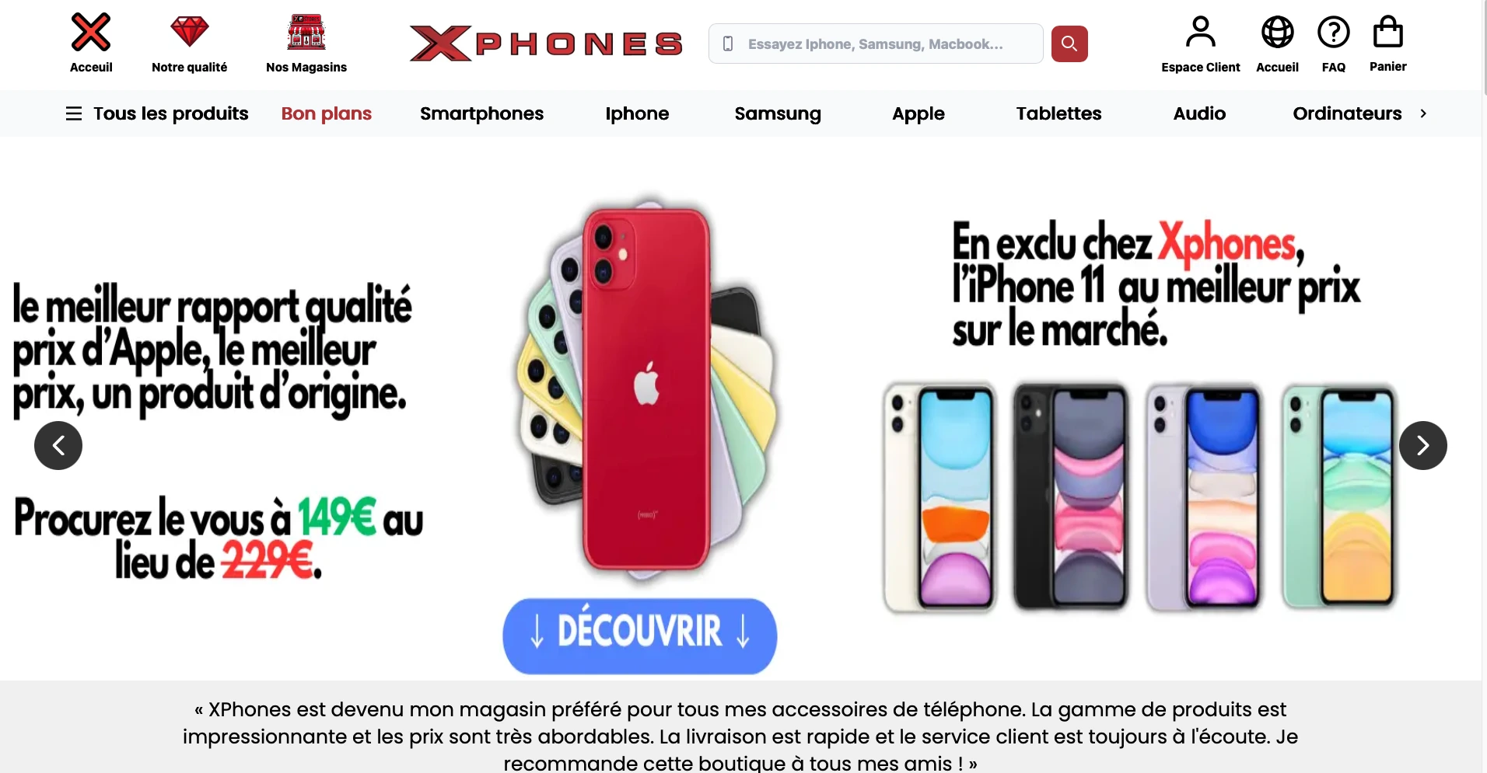Show previous carousel slide arrow
The height and width of the screenshot is (773, 1487).
[x=58, y=445]
